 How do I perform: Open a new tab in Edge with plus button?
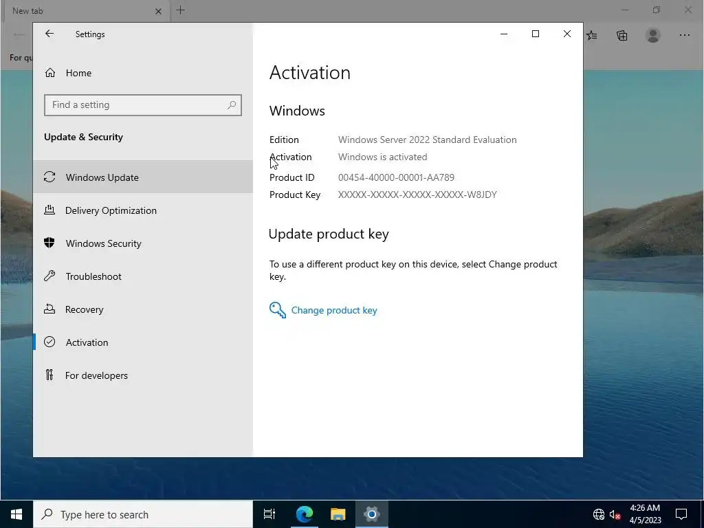[181, 10]
